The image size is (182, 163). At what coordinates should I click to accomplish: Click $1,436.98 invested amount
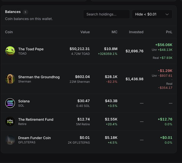coord(134,79)
